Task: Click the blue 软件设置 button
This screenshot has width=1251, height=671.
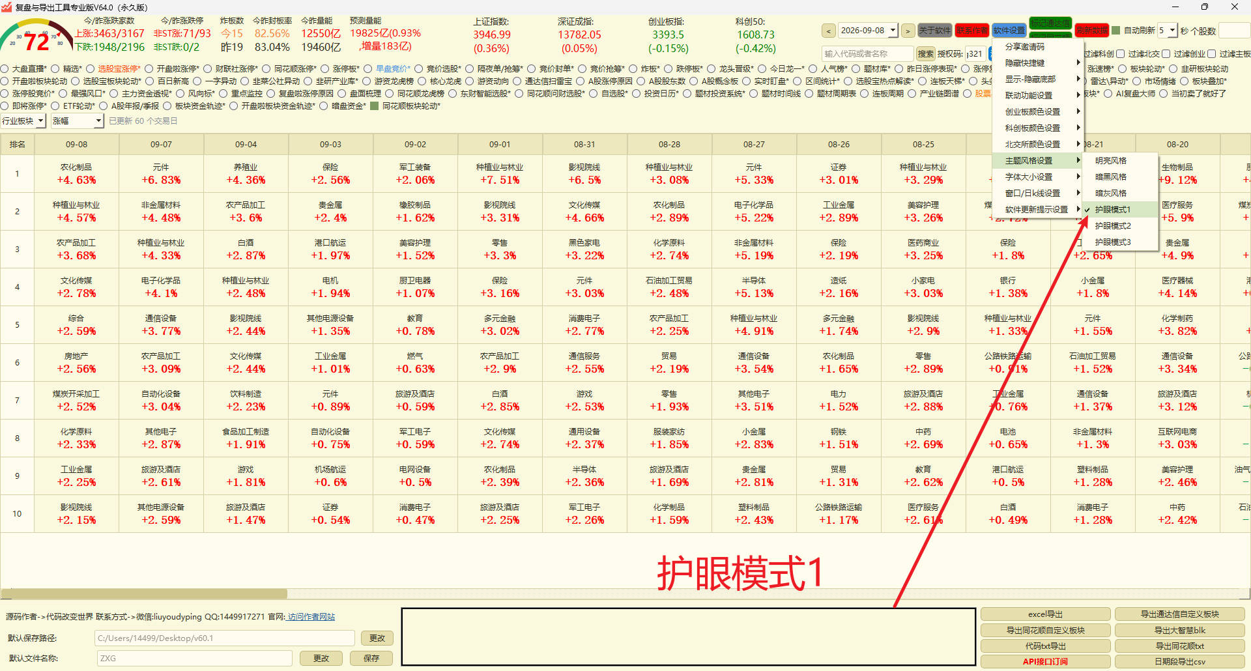Action: point(1009,31)
